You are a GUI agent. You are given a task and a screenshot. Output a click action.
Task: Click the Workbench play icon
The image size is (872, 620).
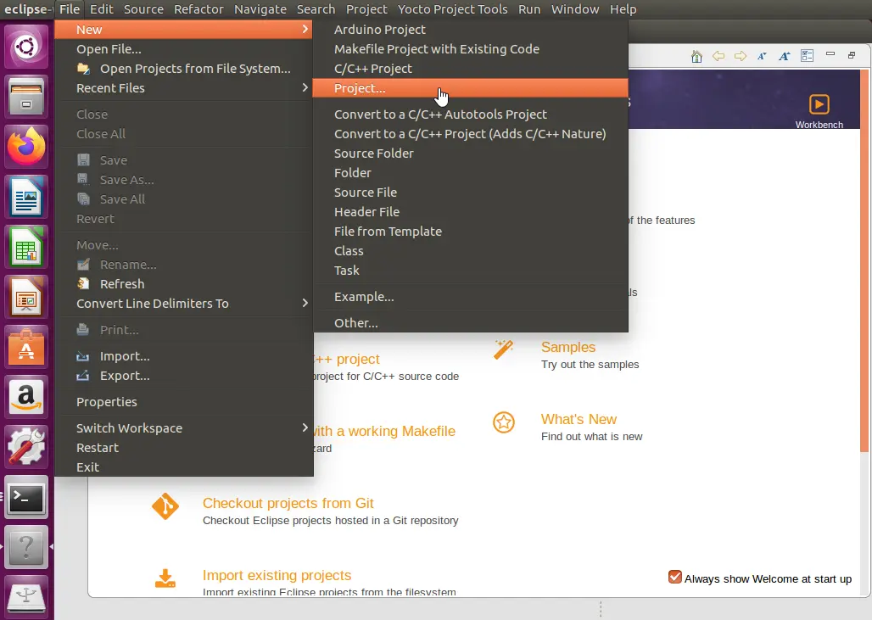pos(819,103)
